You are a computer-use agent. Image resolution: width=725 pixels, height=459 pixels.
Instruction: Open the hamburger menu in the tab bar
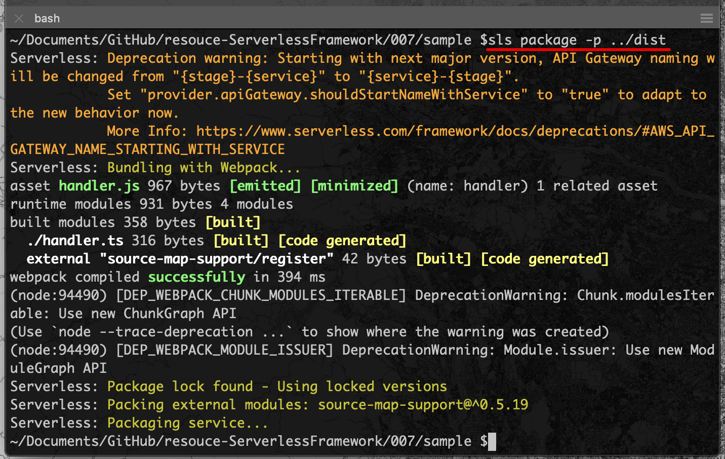coord(707,19)
